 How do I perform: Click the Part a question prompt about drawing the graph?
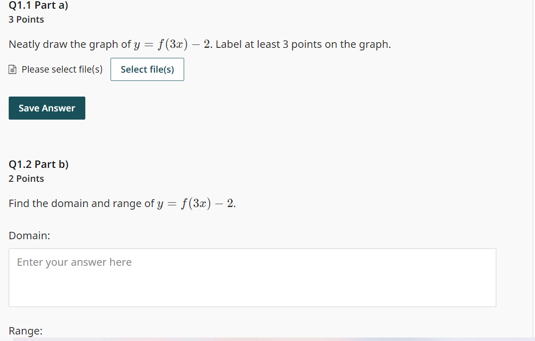(199, 44)
